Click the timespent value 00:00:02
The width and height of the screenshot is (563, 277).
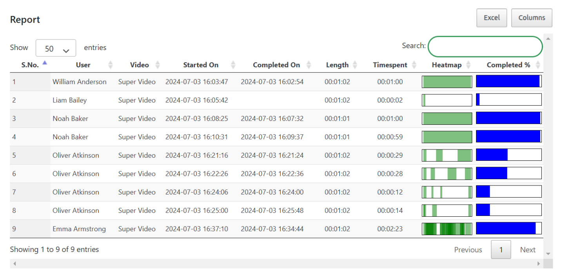coord(390,100)
